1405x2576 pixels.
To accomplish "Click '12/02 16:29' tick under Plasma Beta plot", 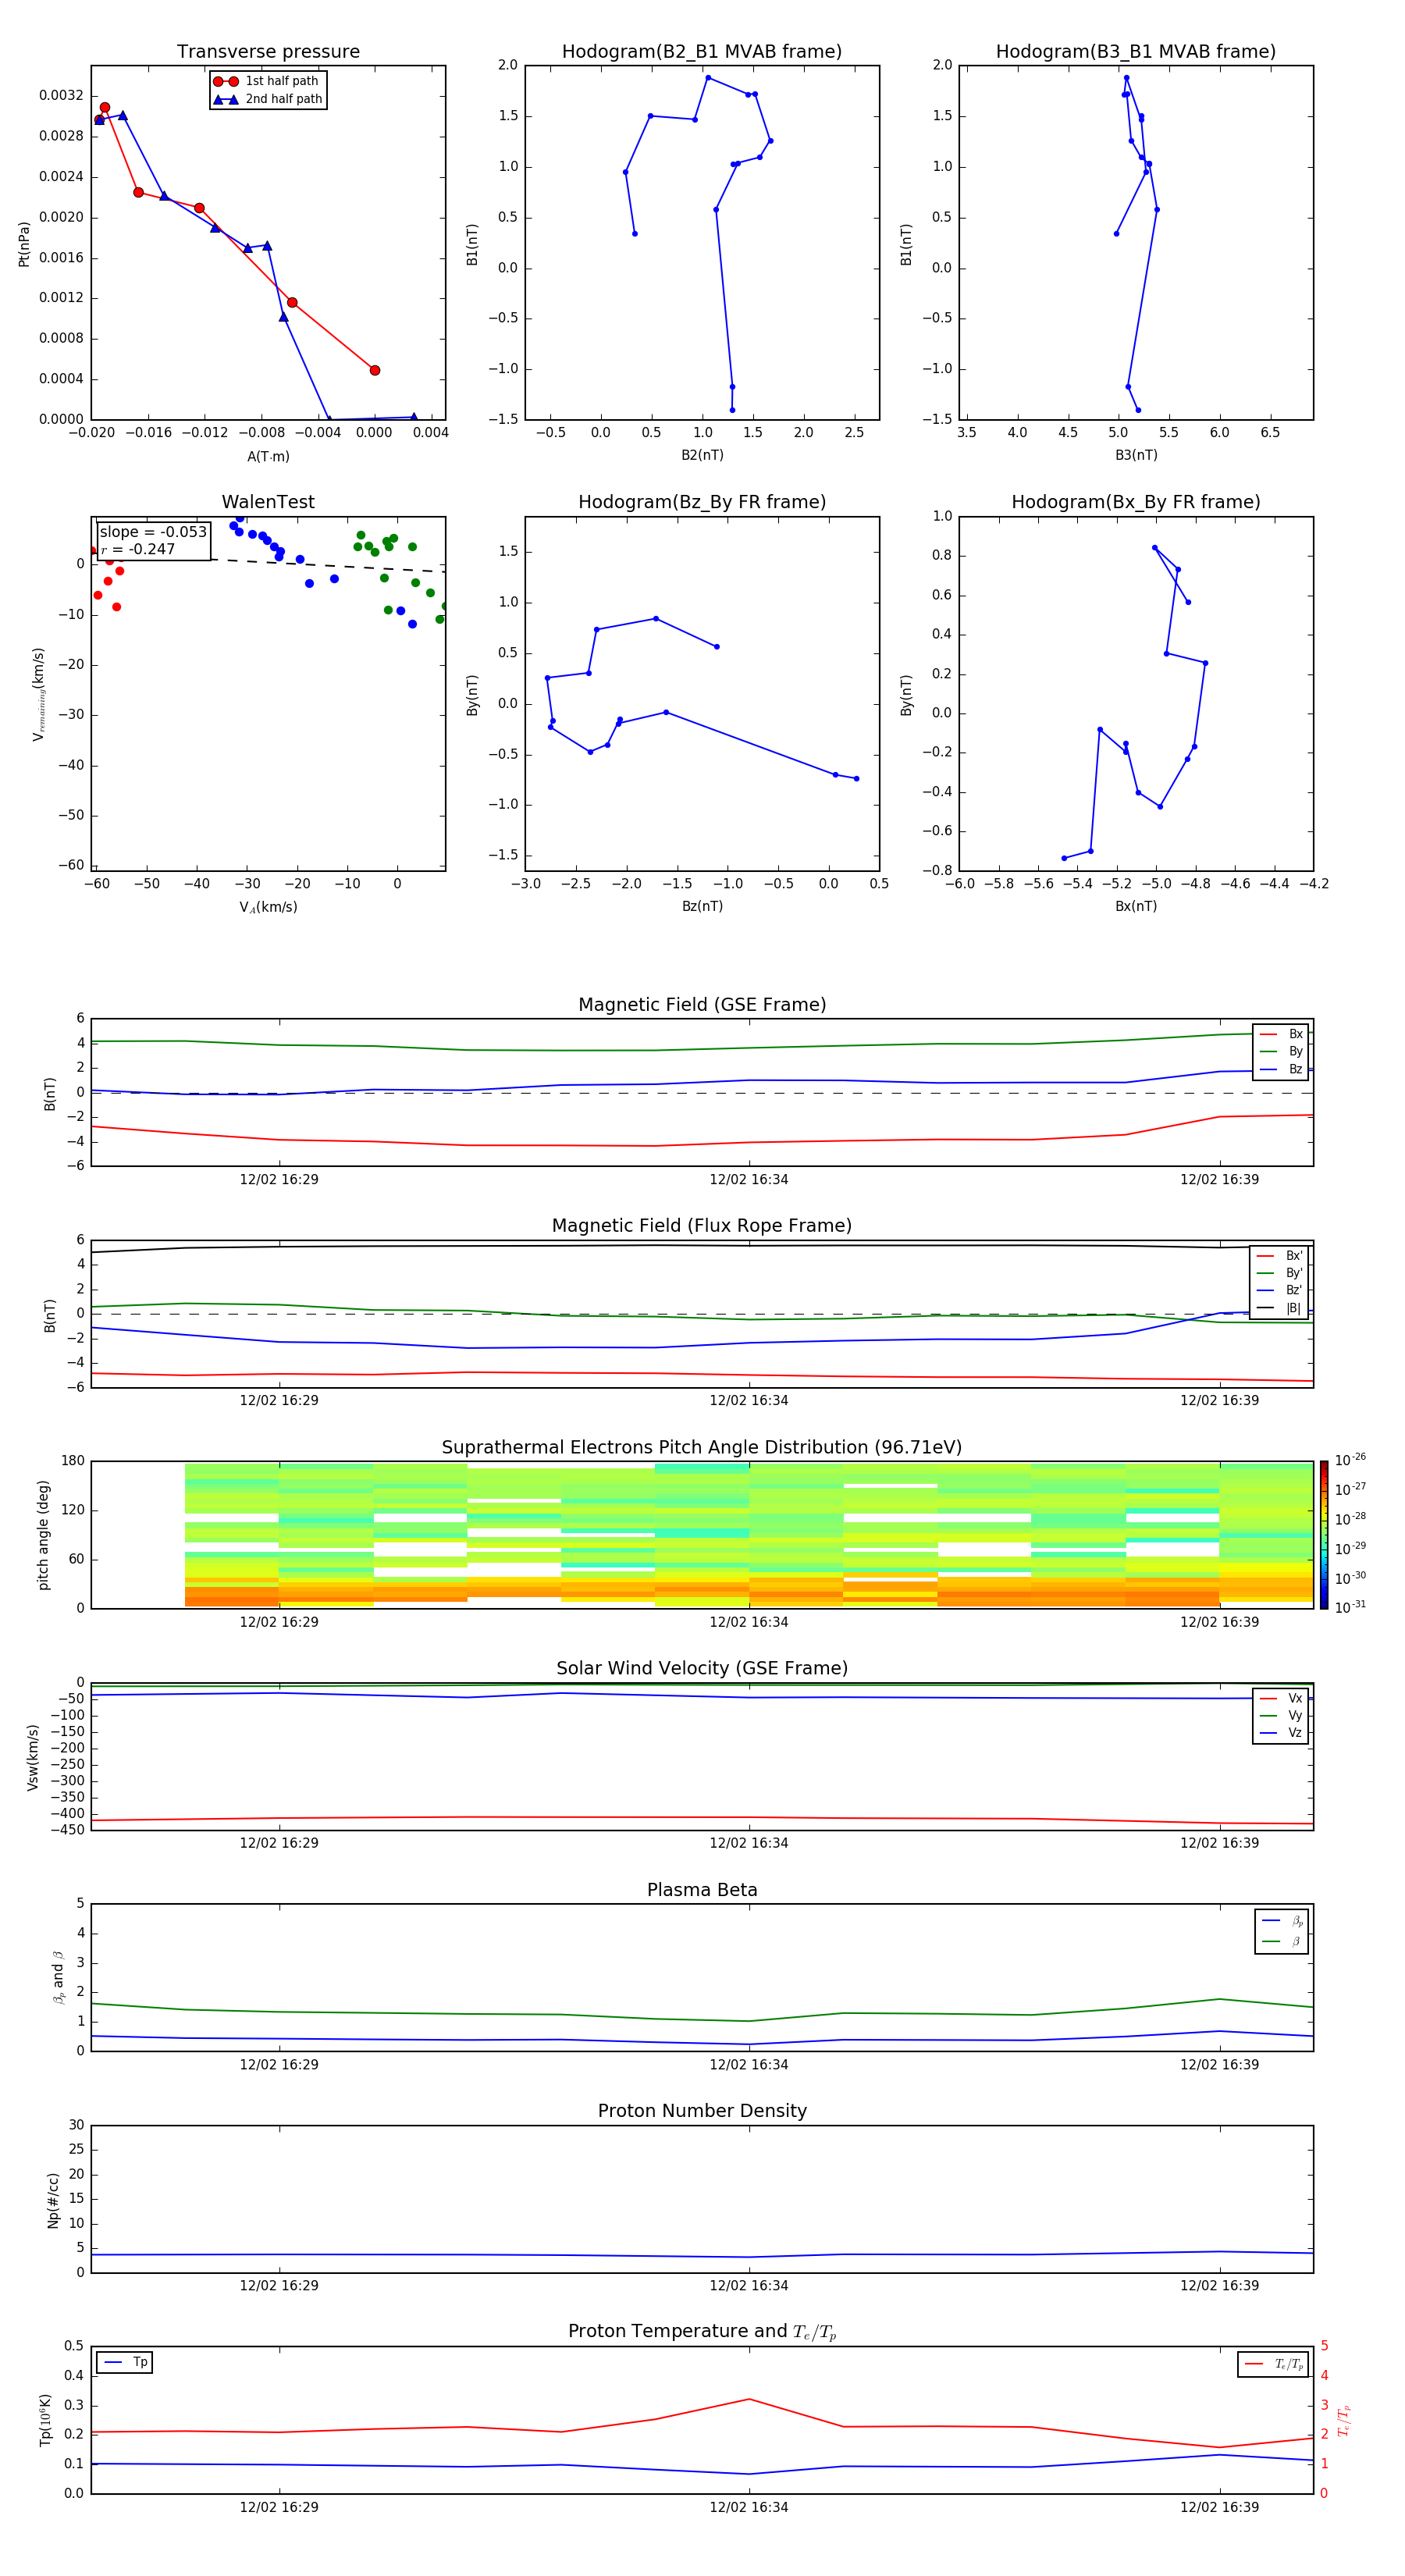I will pyautogui.click(x=279, y=2065).
